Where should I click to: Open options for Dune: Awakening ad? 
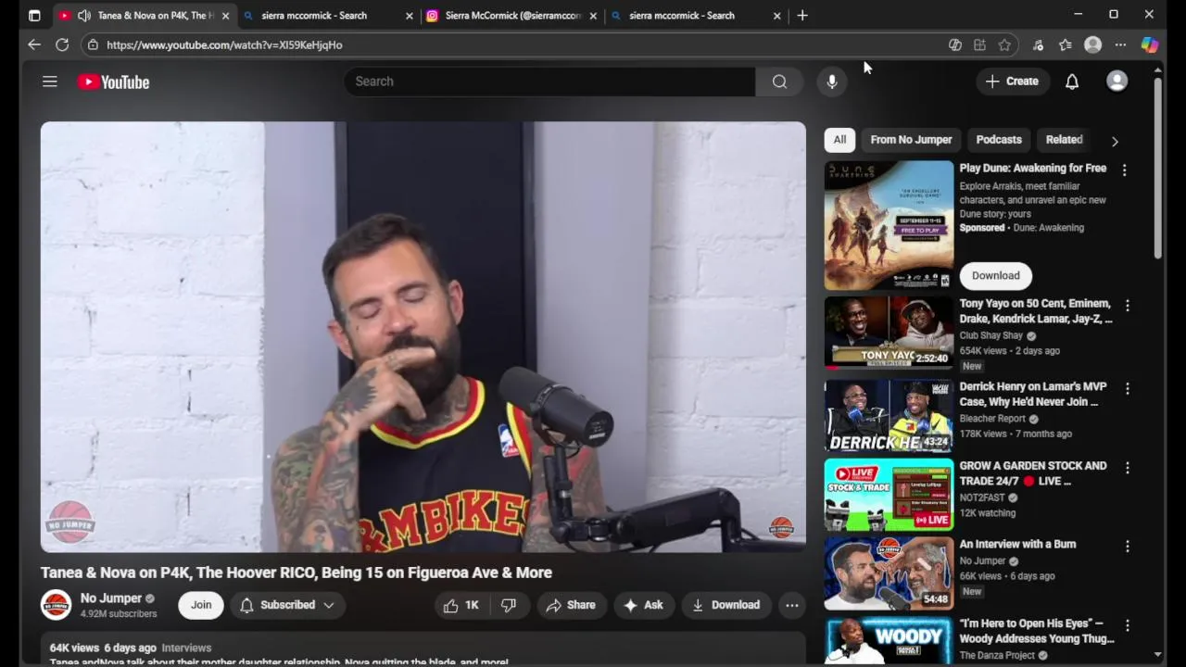(x=1124, y=170)
